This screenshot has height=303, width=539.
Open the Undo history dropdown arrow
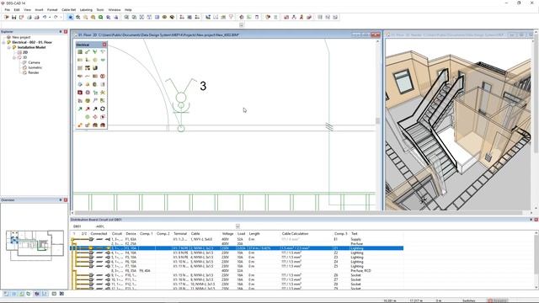pos(50,17)
